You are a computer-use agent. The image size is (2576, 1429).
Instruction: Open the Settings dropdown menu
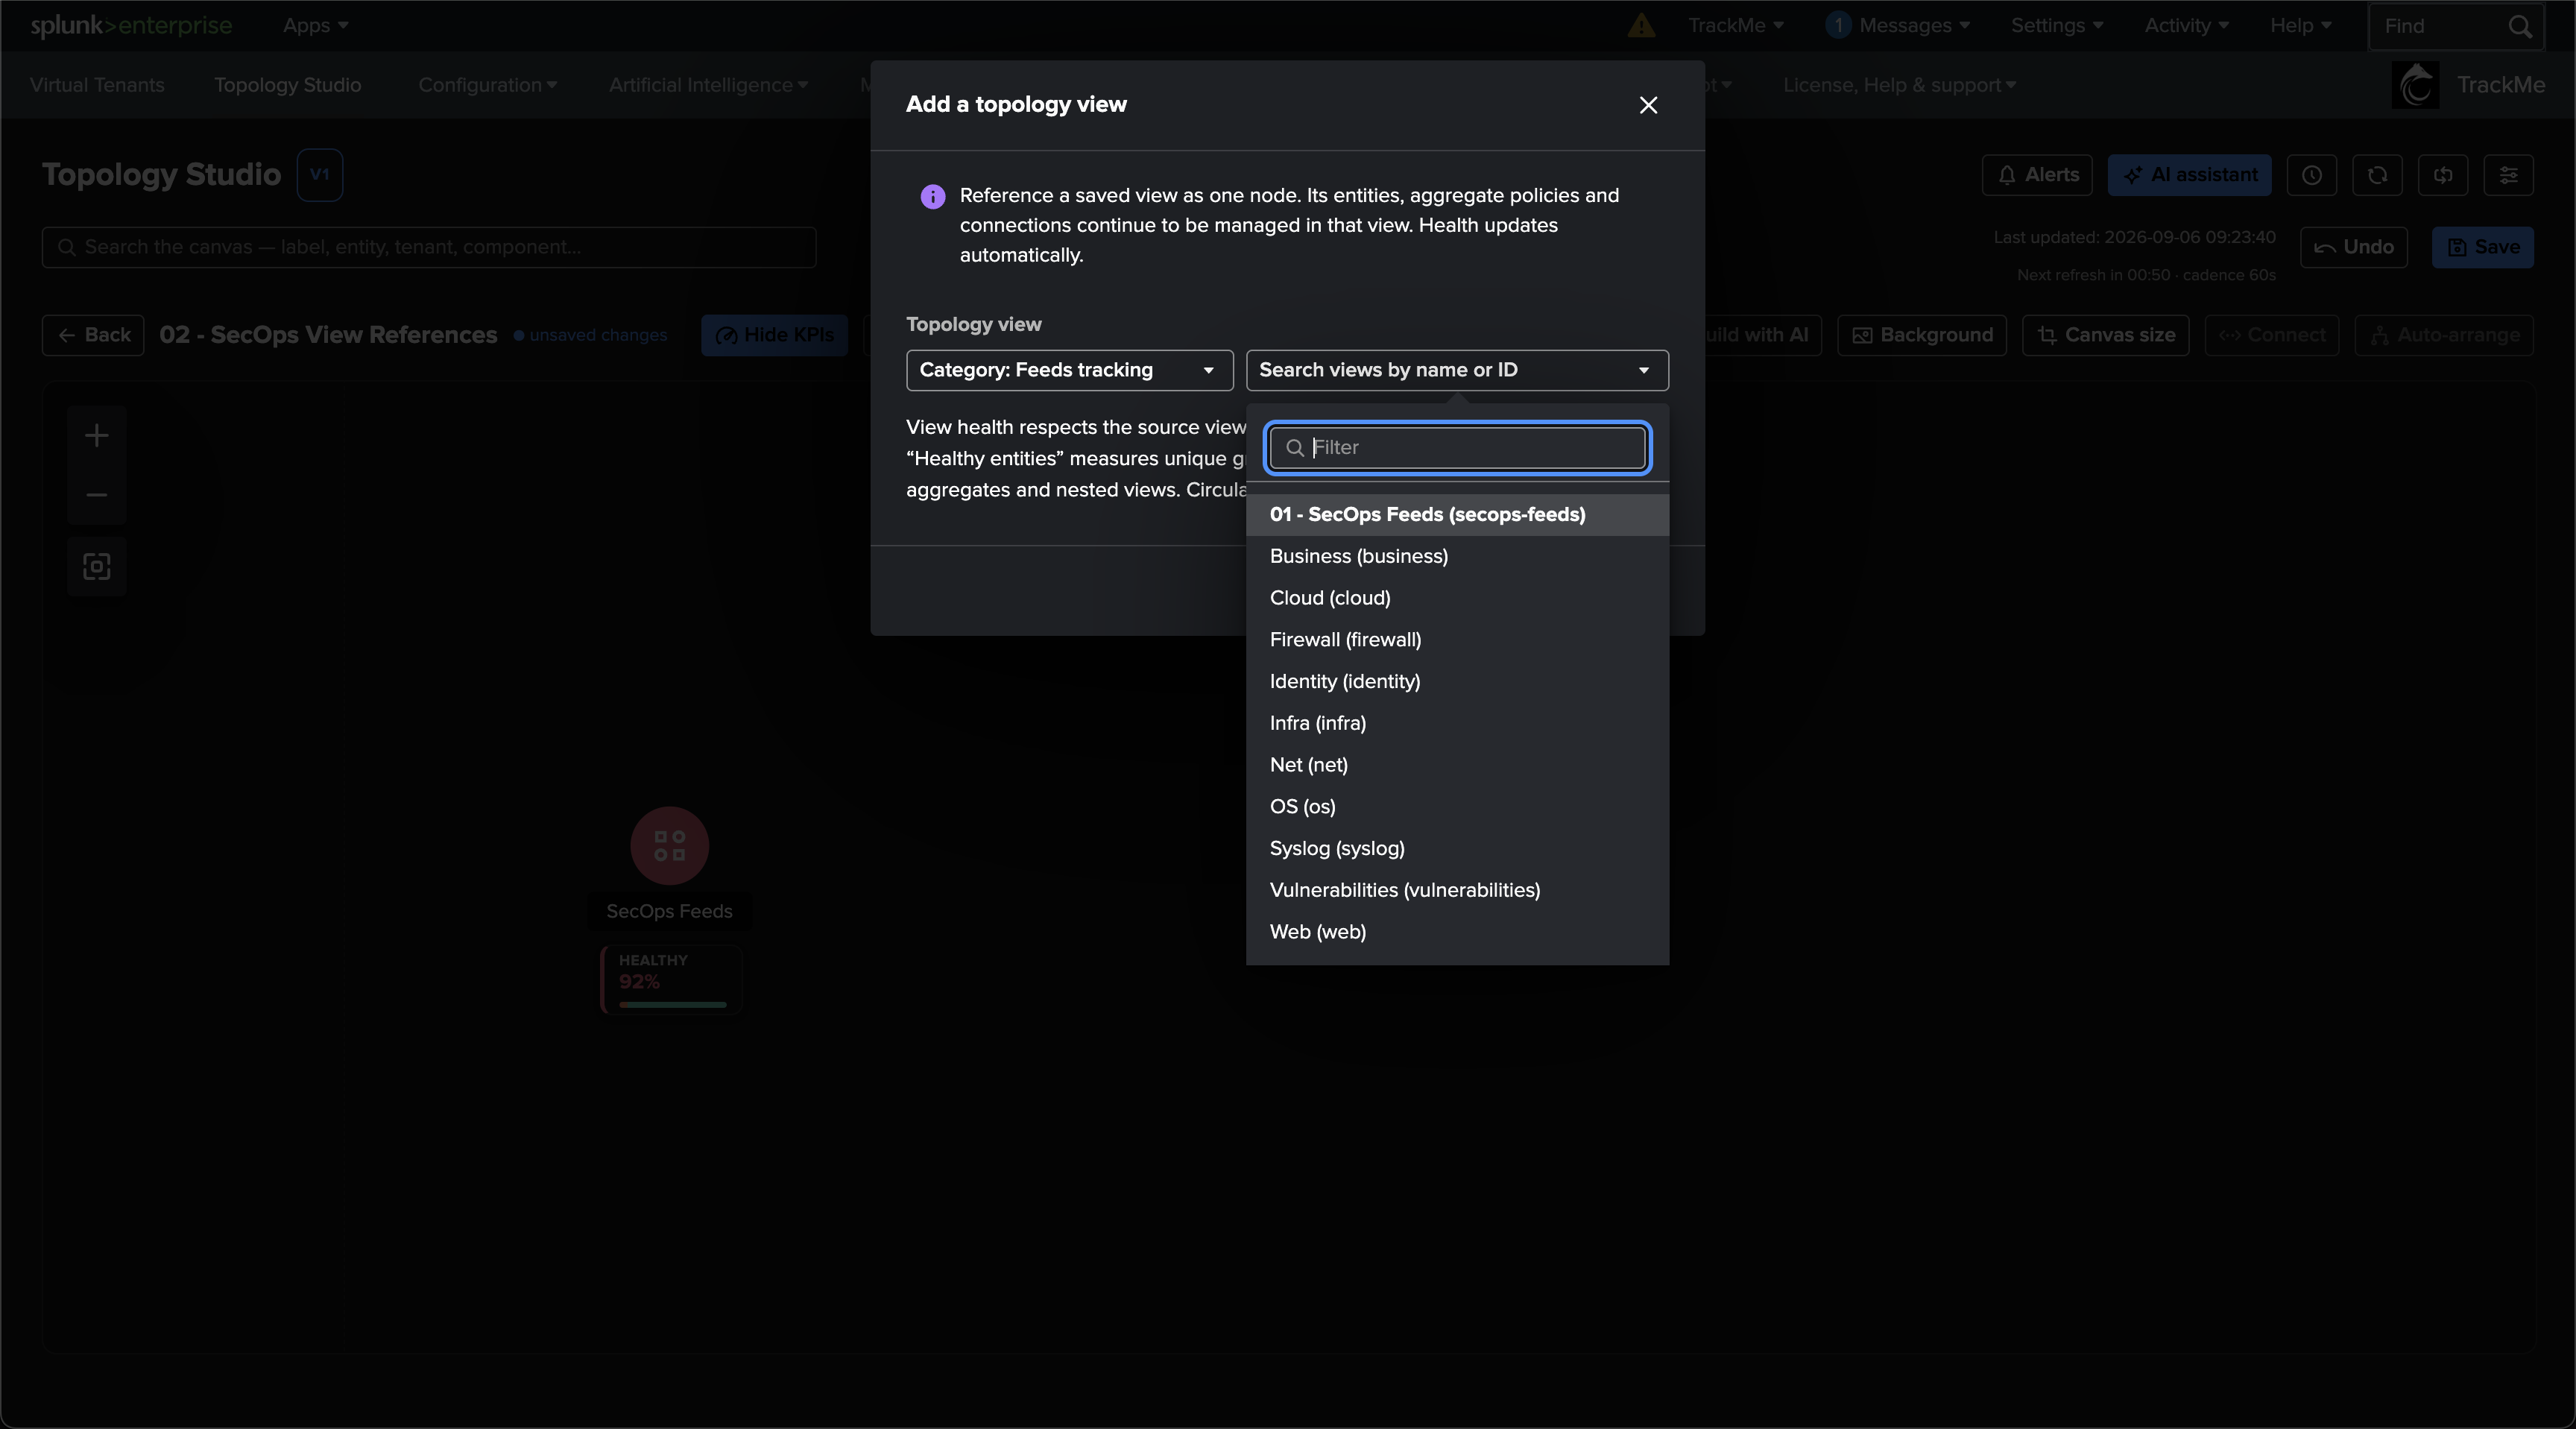(2057, 26)
